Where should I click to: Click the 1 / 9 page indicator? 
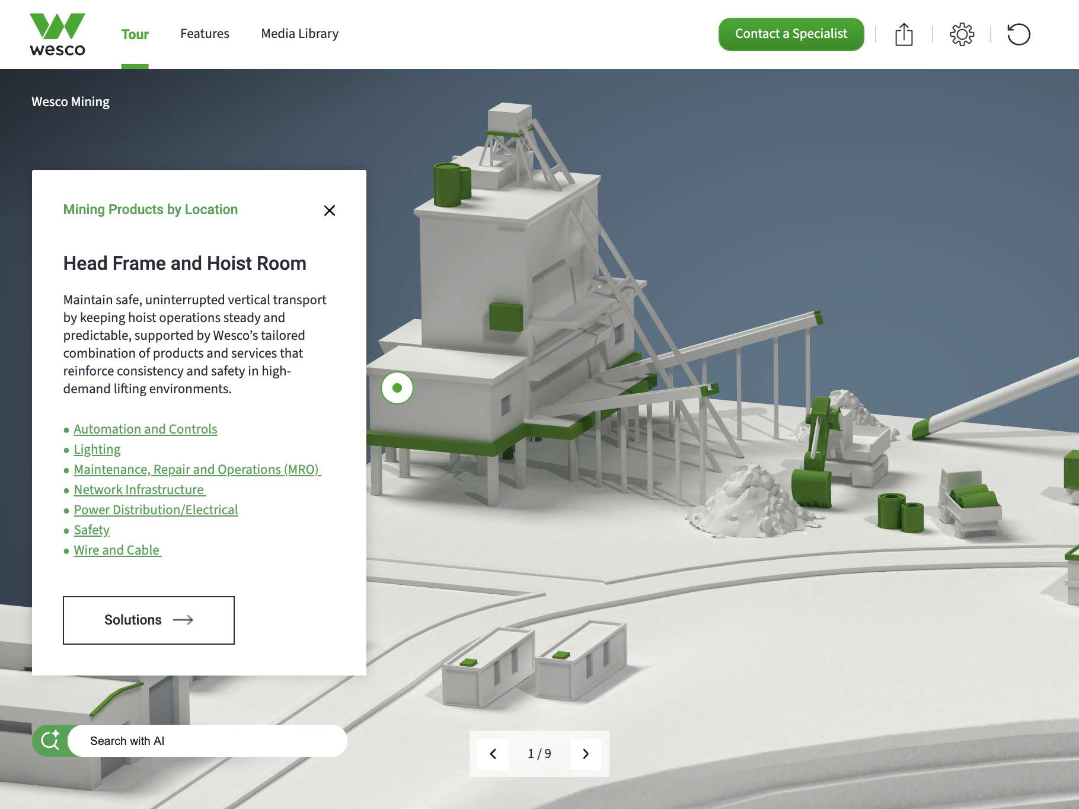(x=539, y=754)
